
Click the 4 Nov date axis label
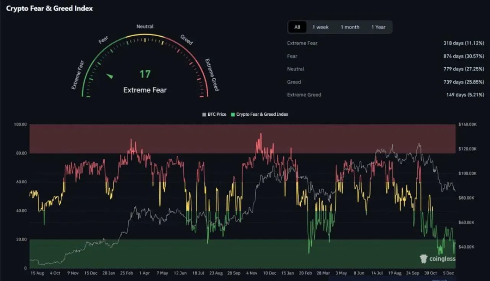point(252,273)
